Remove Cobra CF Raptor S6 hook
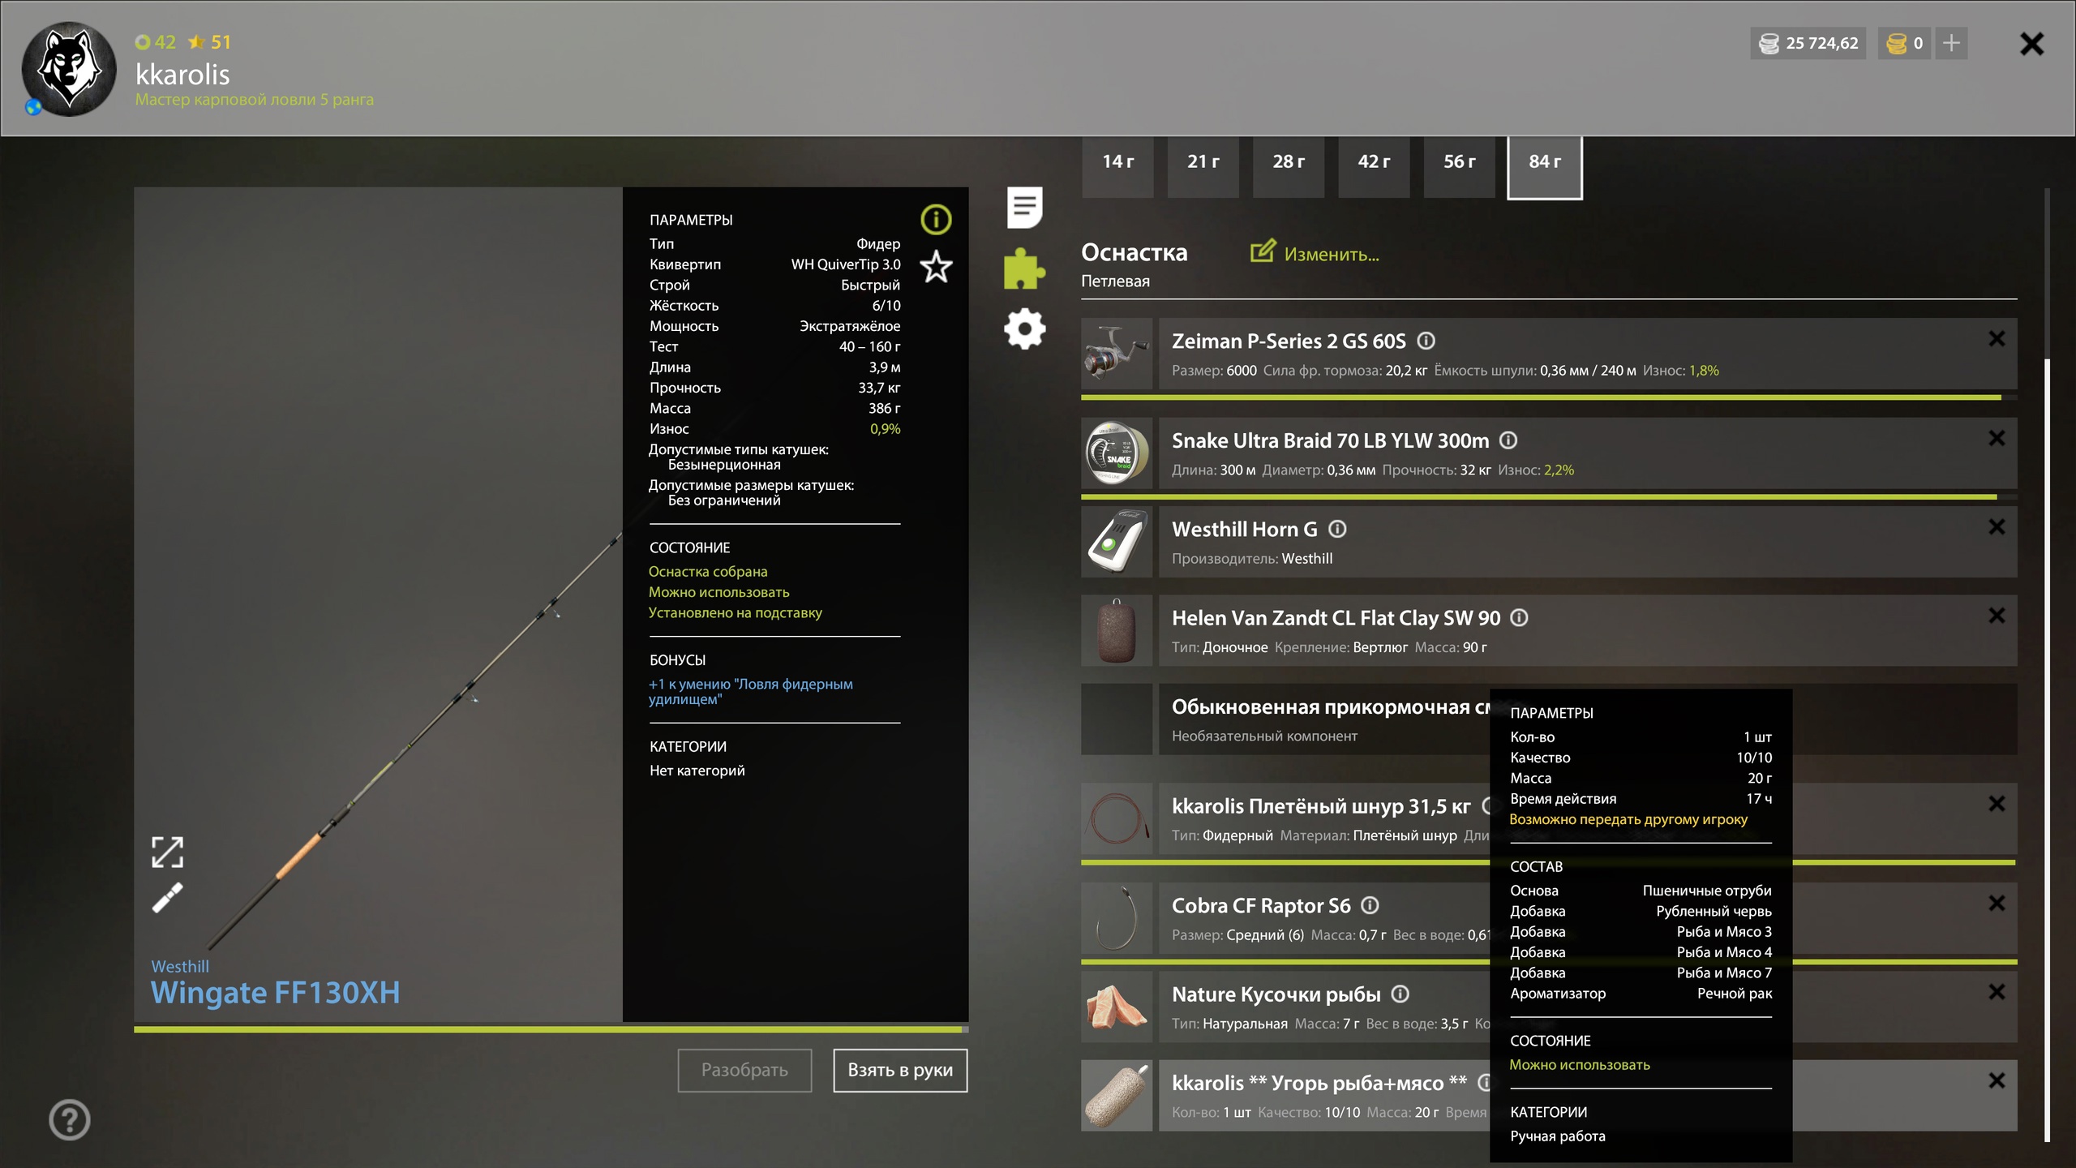This screenshot has height=1168, width=2076. [x=1997, y=904]
